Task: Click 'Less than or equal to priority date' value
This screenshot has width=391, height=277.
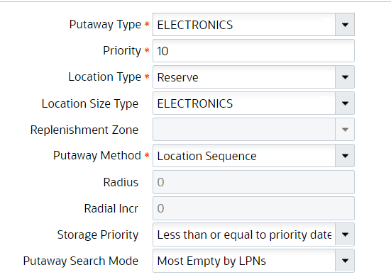Action: coord(244,234)
